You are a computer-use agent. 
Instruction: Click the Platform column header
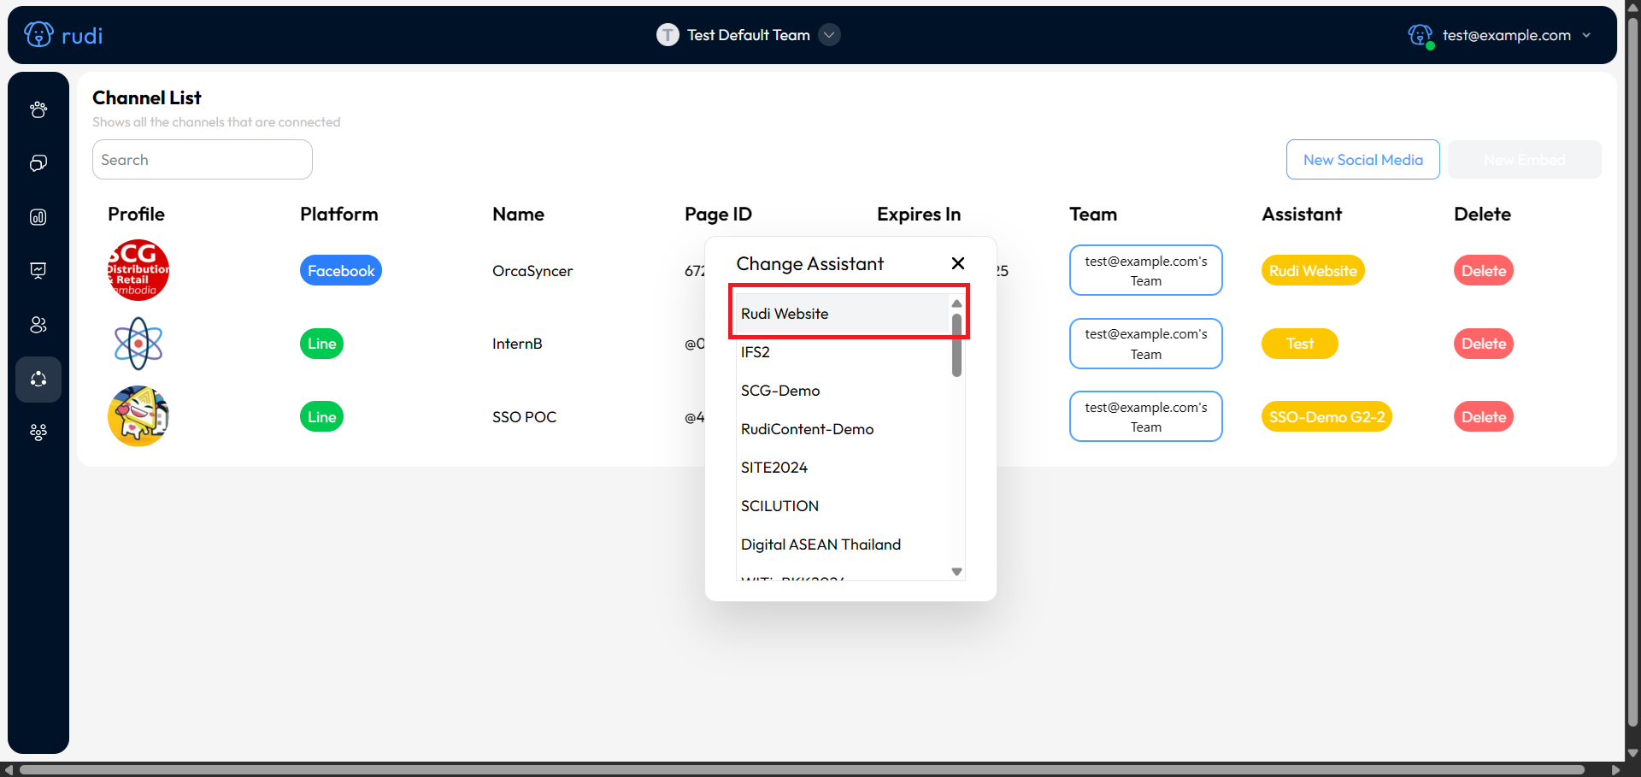[338, 215]
